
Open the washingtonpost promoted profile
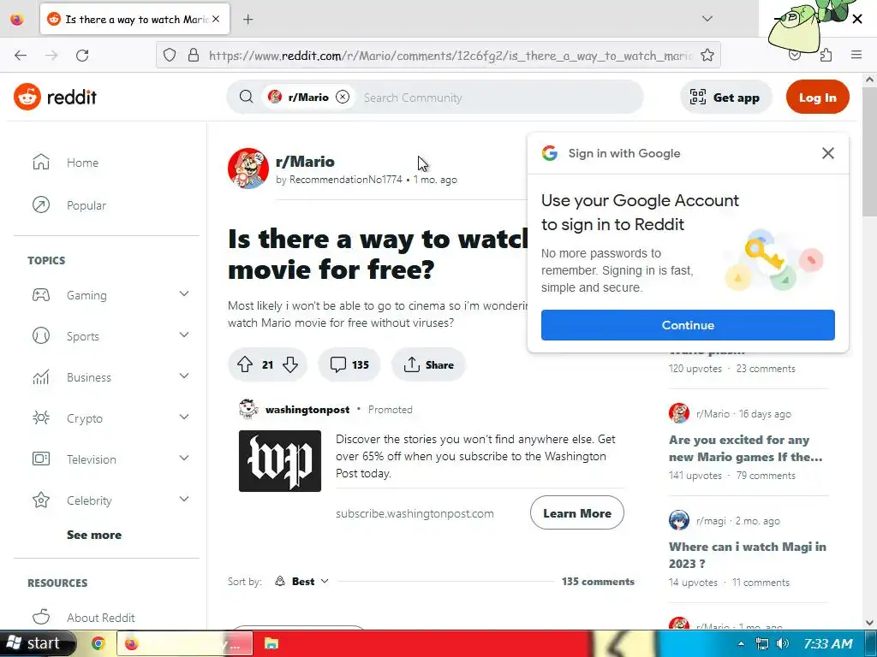point(307,410)
